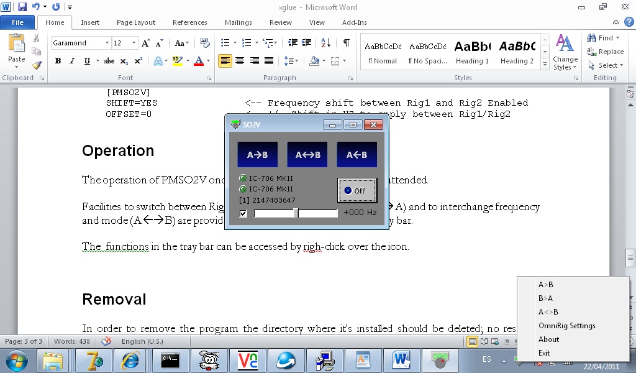636x373 pixels.
Task: Select the Format Painter brush
Action: pyautogui.click(x=37, y=65)
